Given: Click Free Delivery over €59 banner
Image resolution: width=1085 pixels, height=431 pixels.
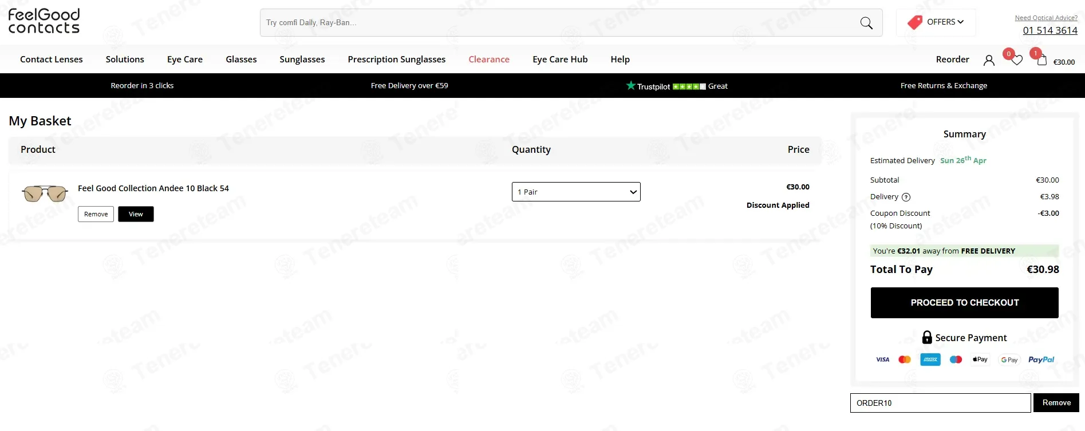Looking at the screenshot, I should (409, 86).
